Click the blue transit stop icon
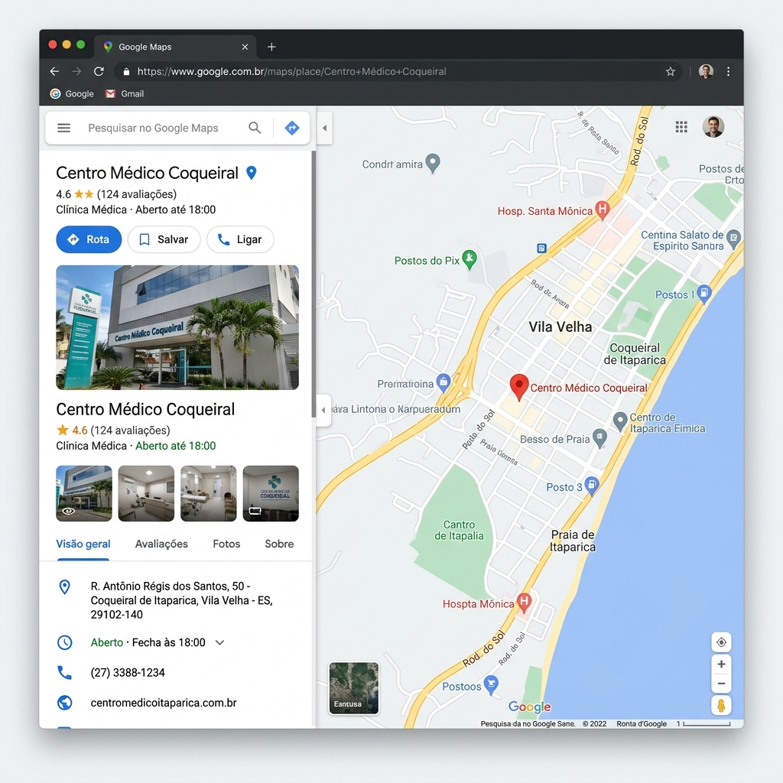Image resolution: width=783 pixels, height=783 pixels. [542, 248]
